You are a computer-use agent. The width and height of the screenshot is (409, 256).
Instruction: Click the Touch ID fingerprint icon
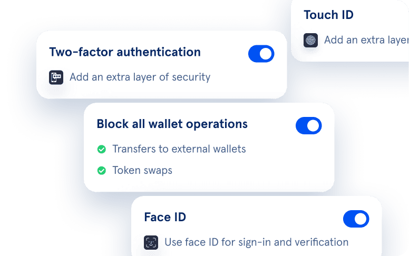(x=310, y=41)
